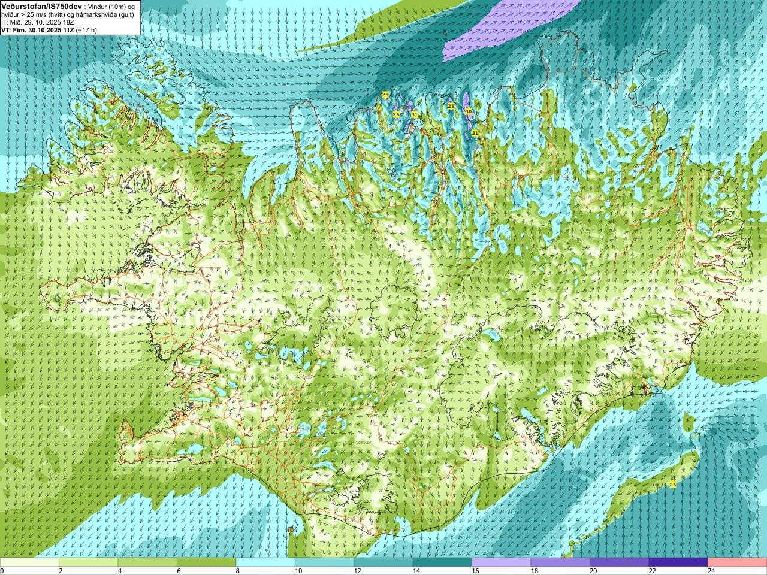The height and width of the screenshot is (575, 767).
Task: Select the light cyan 8–10 m/s legend swatch
Action: (x=265, y=562)
